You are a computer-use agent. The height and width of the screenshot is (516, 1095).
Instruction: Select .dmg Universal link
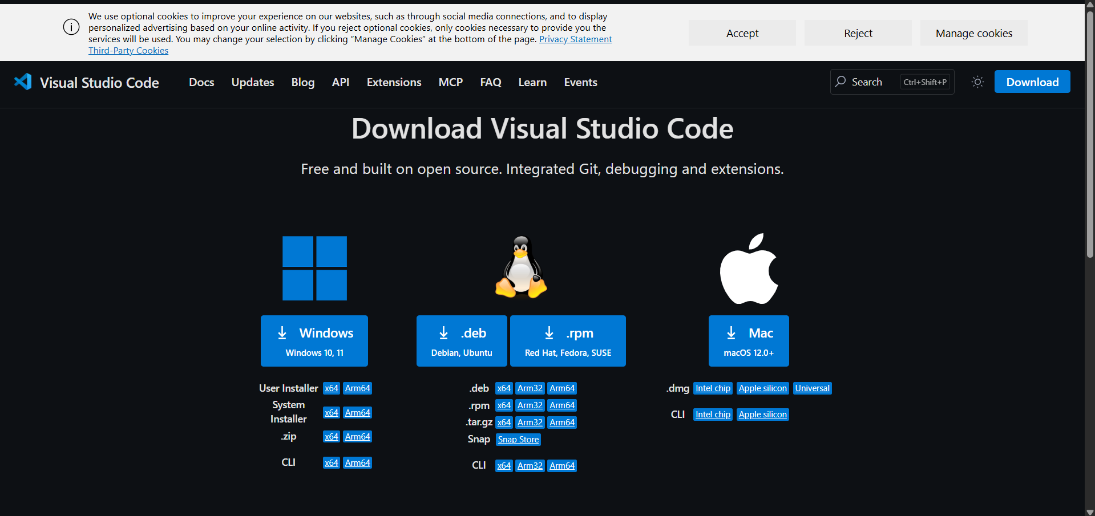click(813, 388)
